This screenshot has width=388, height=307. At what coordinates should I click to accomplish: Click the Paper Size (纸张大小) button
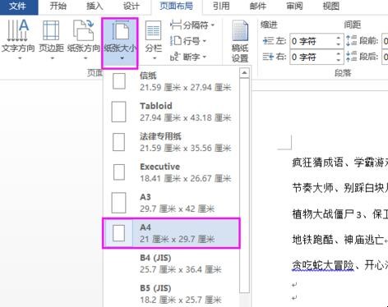click(120, 43)
